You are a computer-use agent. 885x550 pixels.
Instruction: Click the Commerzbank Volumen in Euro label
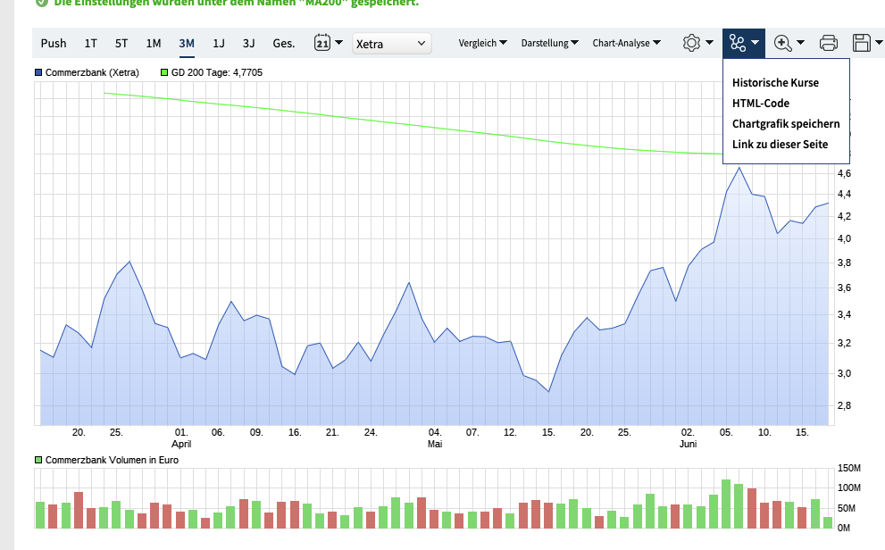112,461
